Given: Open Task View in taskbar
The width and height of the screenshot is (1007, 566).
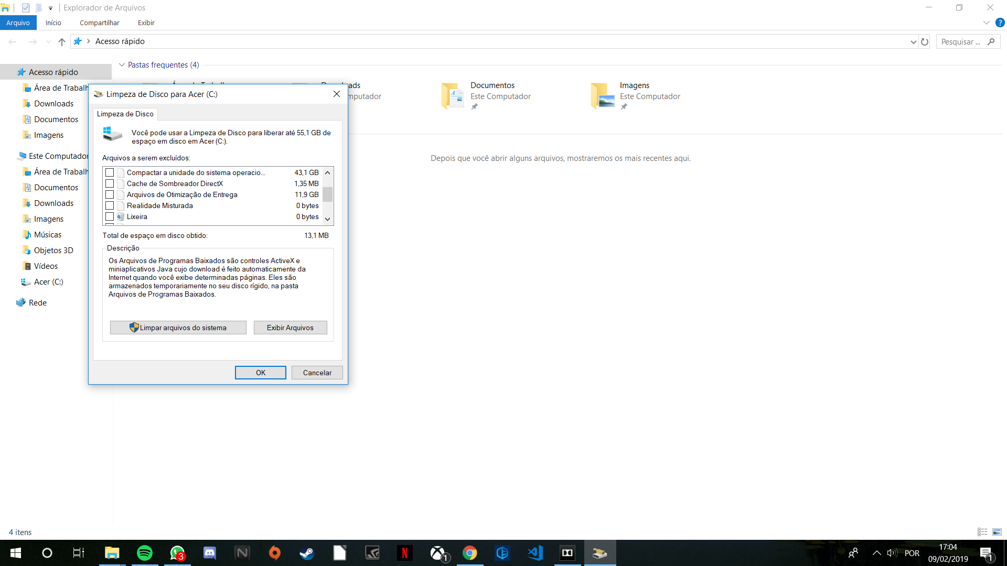Looking at the screenshot, I should (79, 553).
